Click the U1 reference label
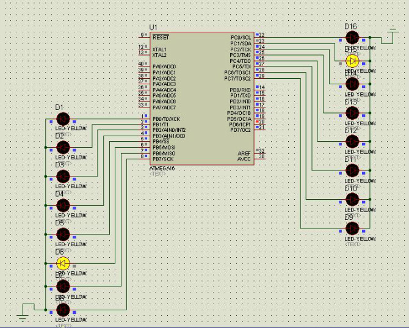 153,27
